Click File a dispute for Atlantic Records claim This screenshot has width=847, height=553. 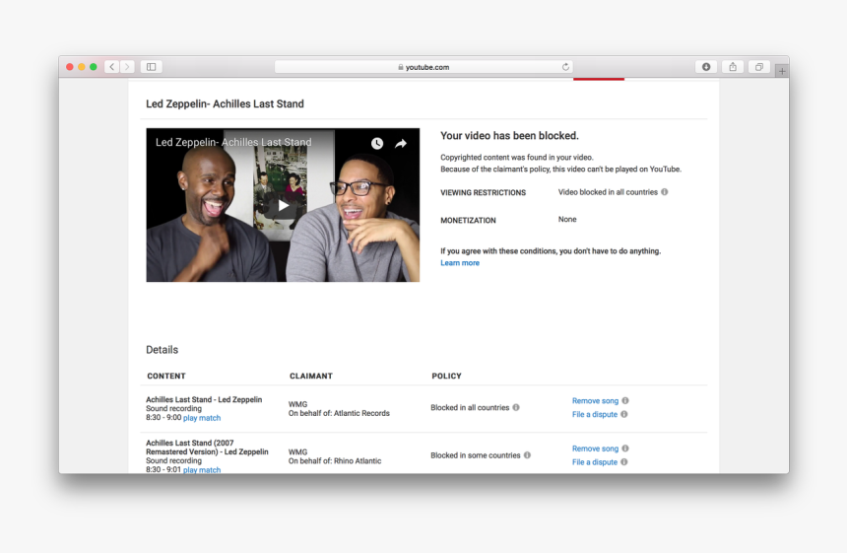pos(595,414)
